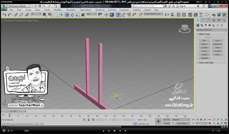
Task: Open the Selected key mode dropdown
Action: point(181,119)
